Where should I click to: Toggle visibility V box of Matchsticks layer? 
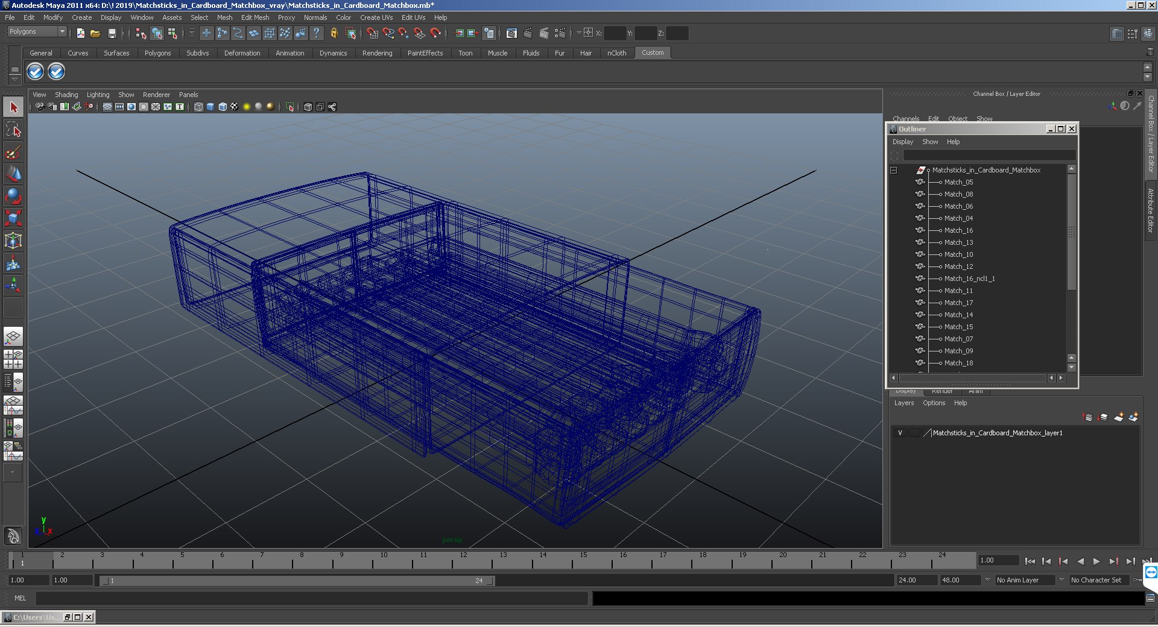900,433
